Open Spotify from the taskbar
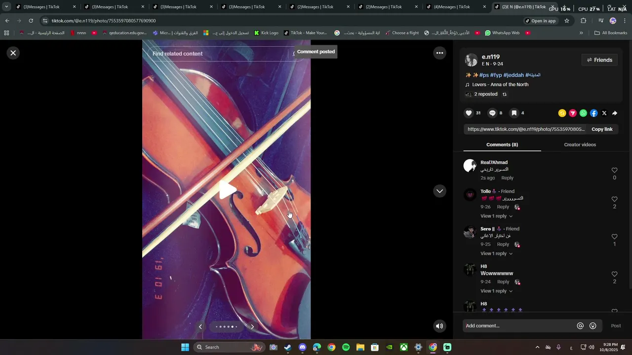632x355 pixels. [x=346, y=347]
